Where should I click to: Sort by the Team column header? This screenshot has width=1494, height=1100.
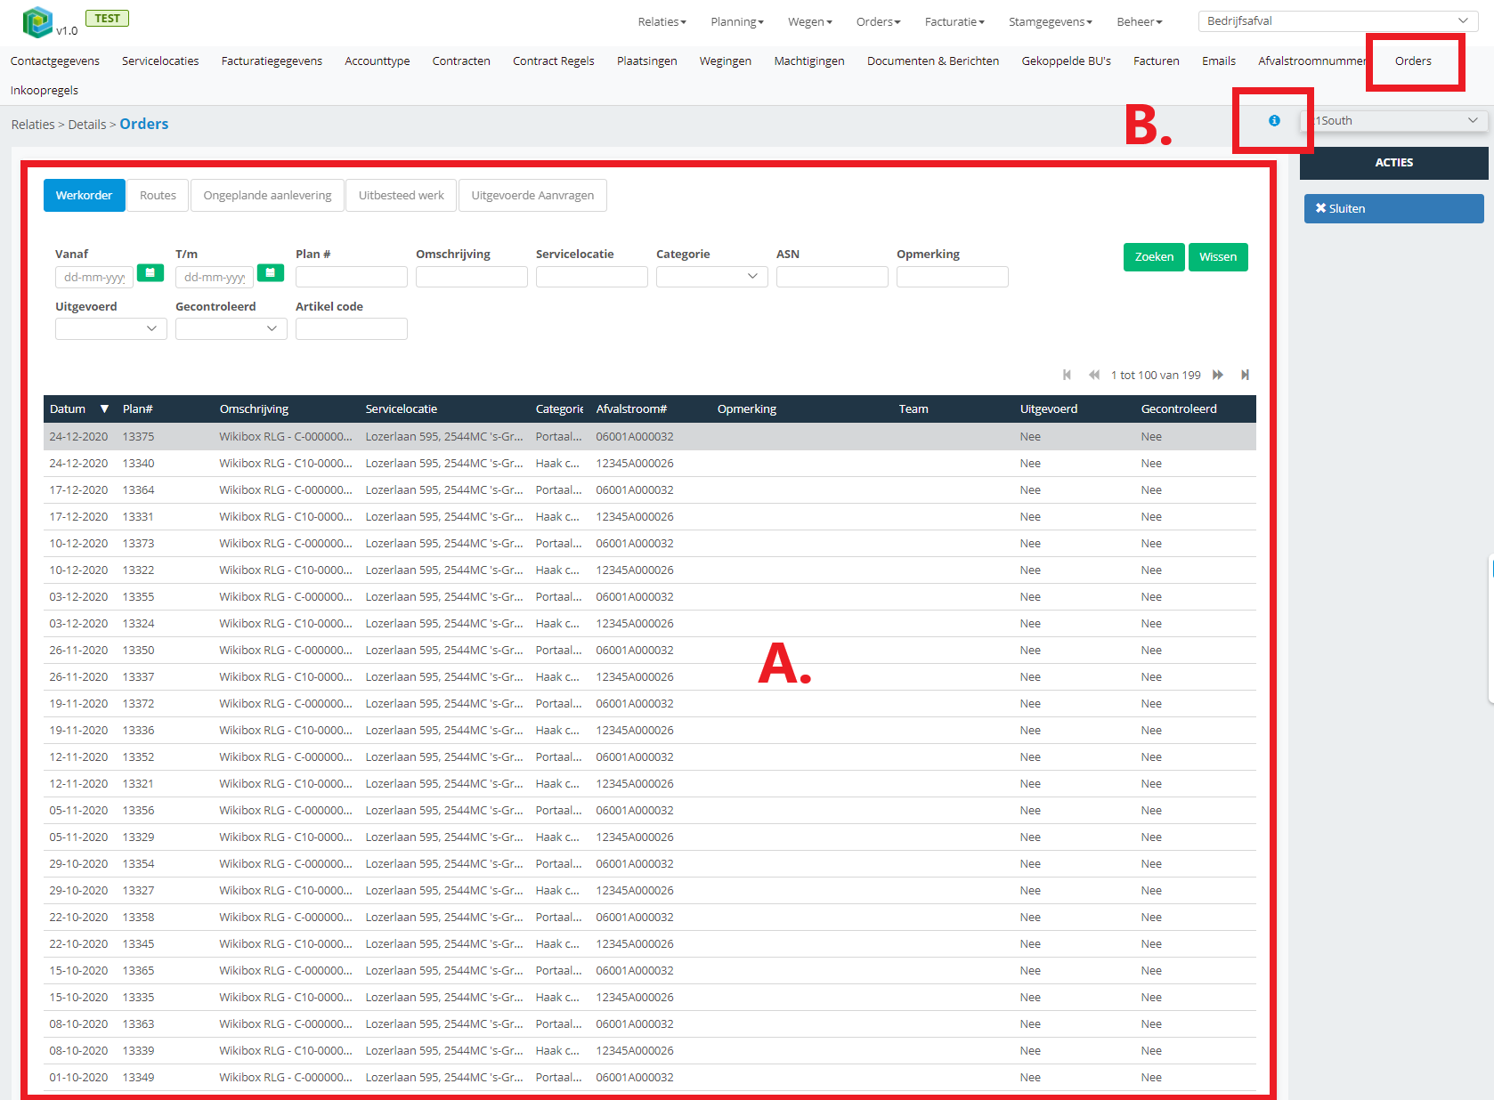(x=913, y=408)
